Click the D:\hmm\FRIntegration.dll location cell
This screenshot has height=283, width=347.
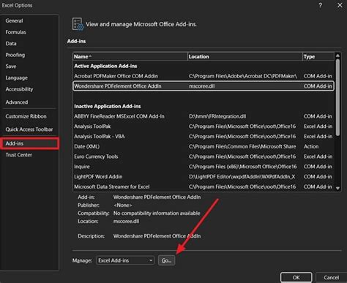217,116
